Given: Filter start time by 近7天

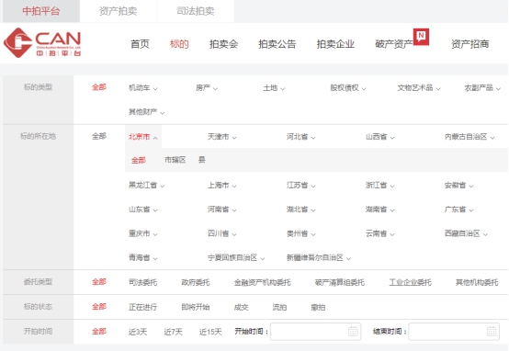Looking at the screenshot, I should 173,332.
